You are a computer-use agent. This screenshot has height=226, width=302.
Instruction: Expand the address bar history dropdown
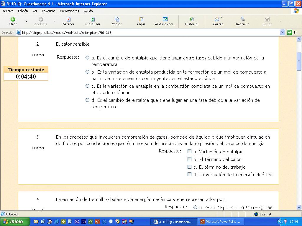click(x=282, y=33)
